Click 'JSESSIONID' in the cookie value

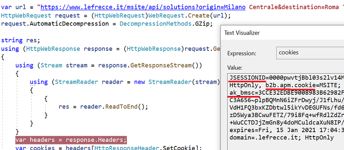(x=248, y=78)
